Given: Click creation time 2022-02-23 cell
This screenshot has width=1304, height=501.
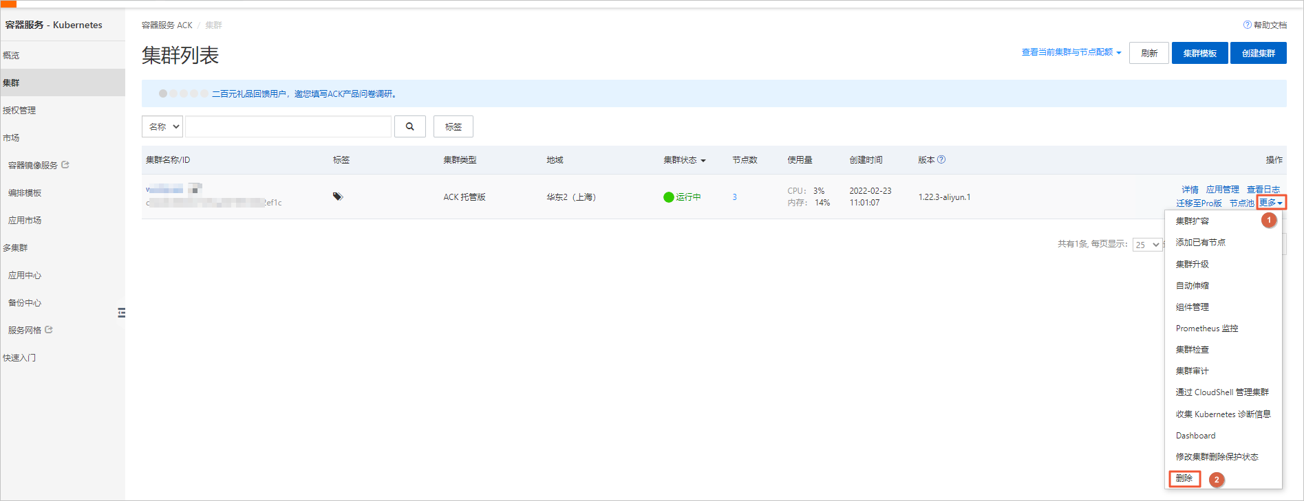Looking at the screenshot, I should tap(870, 197).
